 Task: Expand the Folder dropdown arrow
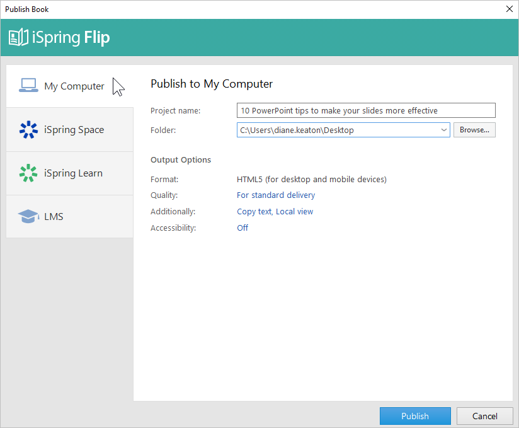coord(444,130)
